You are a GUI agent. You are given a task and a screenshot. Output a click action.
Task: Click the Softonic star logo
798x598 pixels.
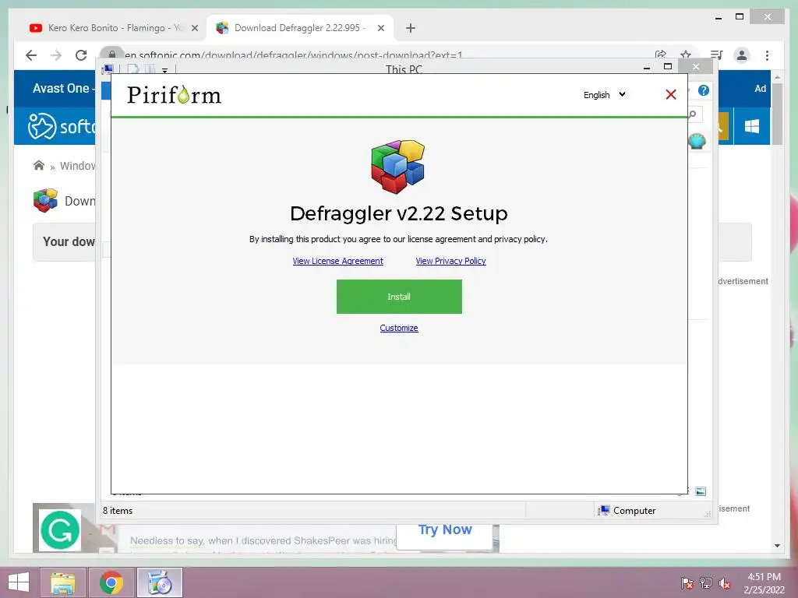coord(42,126)
